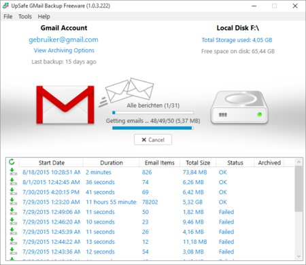Click the Alle berichten overall progress bar
Image resolution: width=306 pixels, height=265 pixels.
(x=153, y=112)
